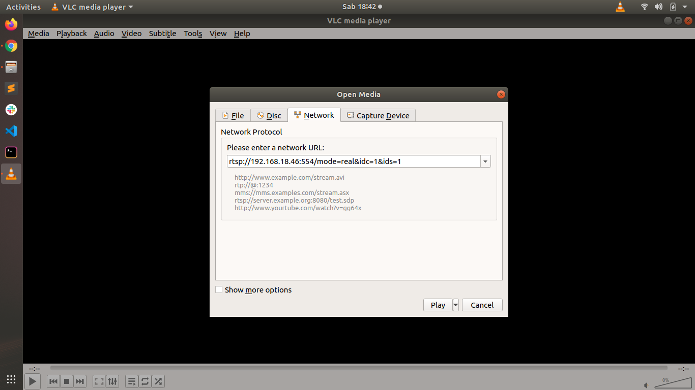Expand the Play button's dropdown arrow
Viewport: 695px width, 390px height.
click(455, 305)
